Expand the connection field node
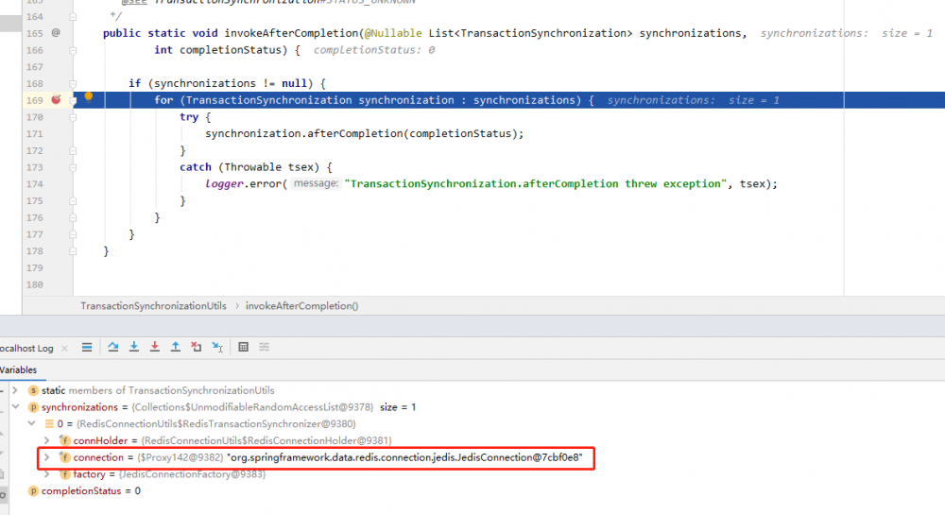This screenshot has height=515, width=945. (47, 457)
